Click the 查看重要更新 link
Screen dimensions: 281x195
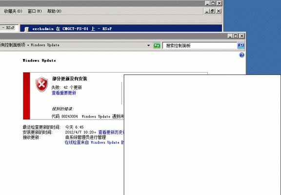point(64,93)
